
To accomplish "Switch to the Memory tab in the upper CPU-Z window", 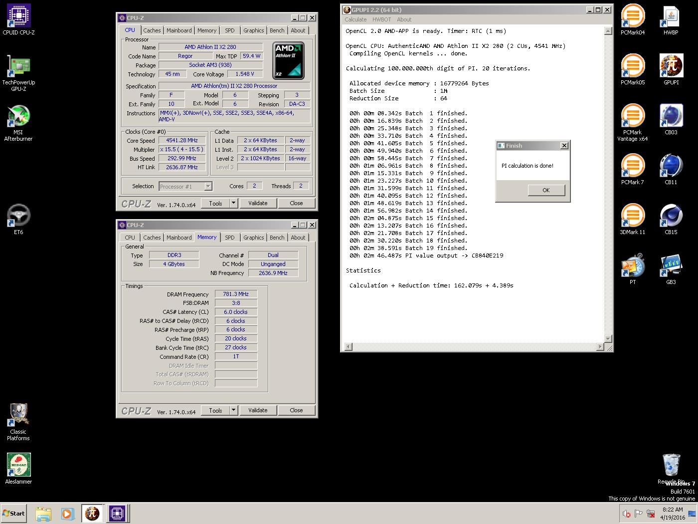I will coord(207,30).
